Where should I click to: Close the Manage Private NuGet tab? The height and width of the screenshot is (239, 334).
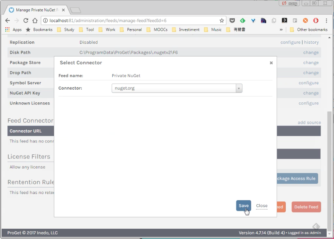click(63, 10)
